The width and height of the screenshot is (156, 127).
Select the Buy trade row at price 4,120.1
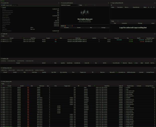coord(78,41)
